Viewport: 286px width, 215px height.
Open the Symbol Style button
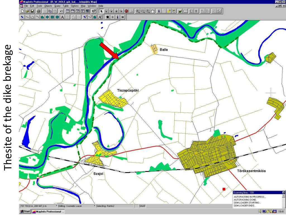pyautogui.click(x=85, y=17)
